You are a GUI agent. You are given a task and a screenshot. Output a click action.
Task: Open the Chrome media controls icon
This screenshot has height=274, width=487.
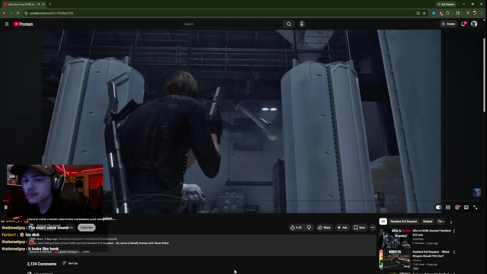(468, 13)
